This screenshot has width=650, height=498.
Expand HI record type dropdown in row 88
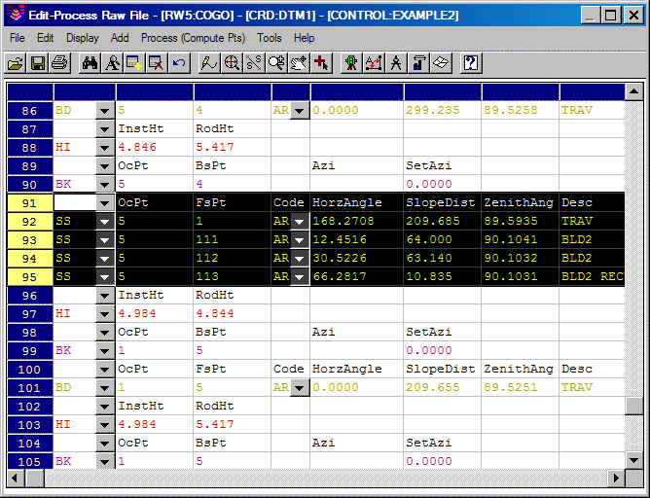coord(105,148)
